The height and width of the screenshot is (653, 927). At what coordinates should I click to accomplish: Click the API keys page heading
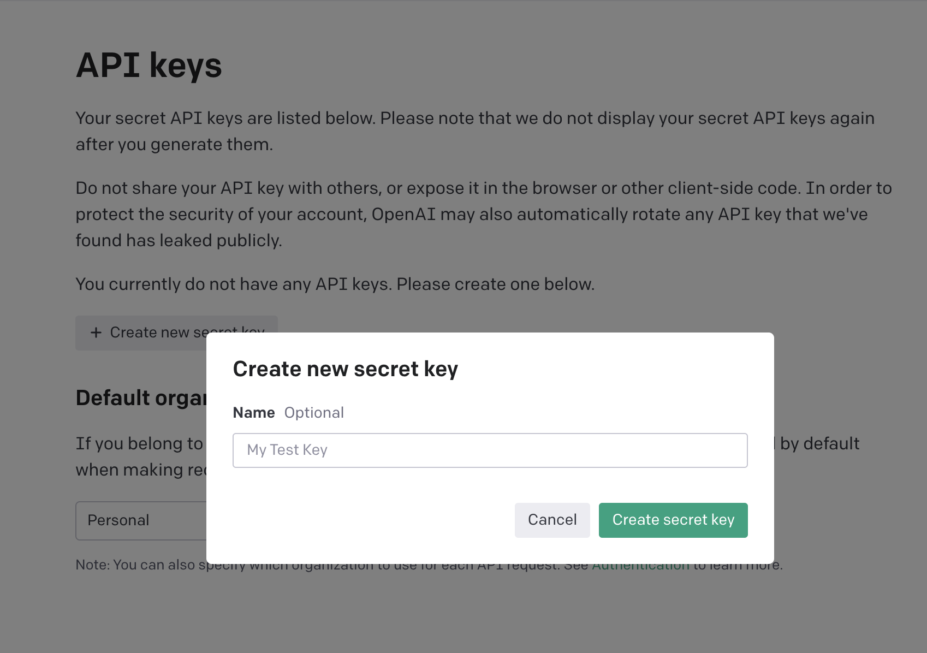(148, 65)
